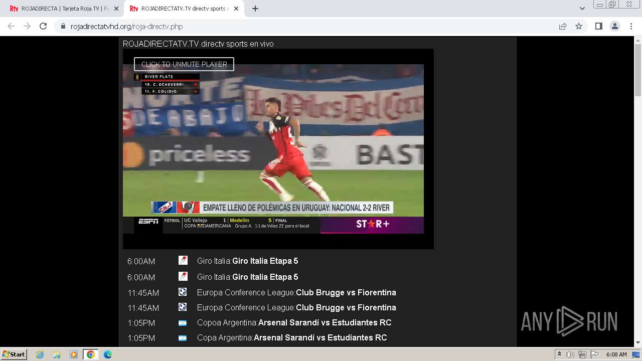642x361 pixels.
Task: Show hidden system tray icons
Action: click(559, 354)
